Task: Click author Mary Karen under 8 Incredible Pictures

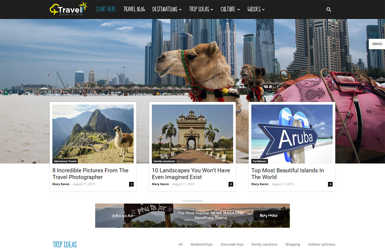Action: click(61, 184)
